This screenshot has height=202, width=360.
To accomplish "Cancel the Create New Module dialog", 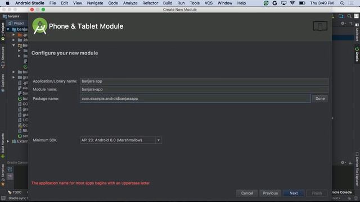I will pyautogui.click(x=247, y=193).
